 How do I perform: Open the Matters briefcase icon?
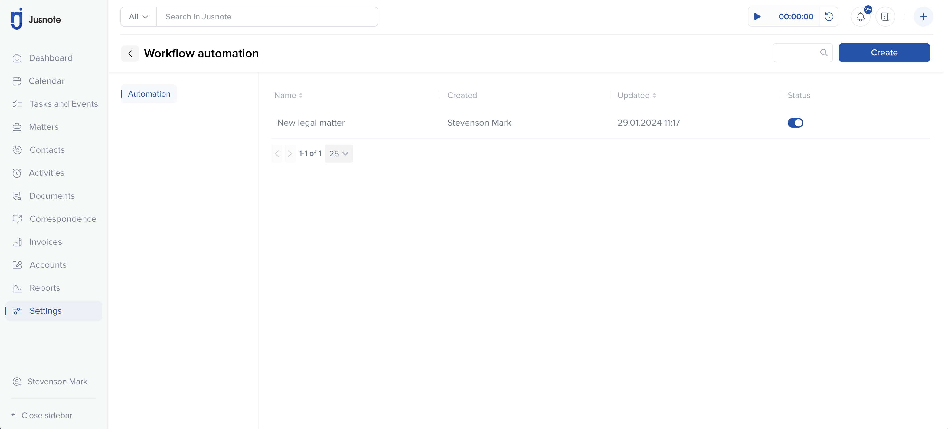pos(17,127)
